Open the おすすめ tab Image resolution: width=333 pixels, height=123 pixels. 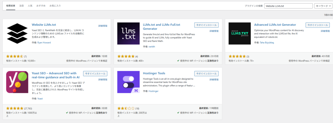[41, 6]
